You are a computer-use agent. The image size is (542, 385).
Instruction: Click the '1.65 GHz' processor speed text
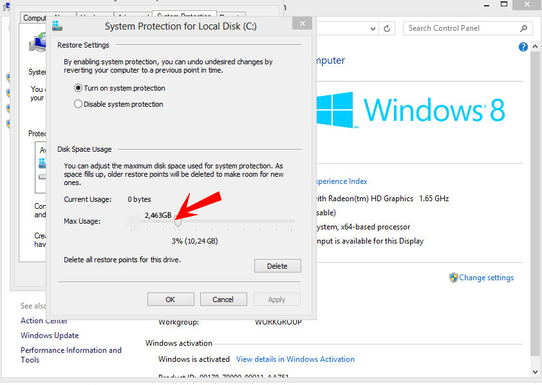tap(434, 199)
